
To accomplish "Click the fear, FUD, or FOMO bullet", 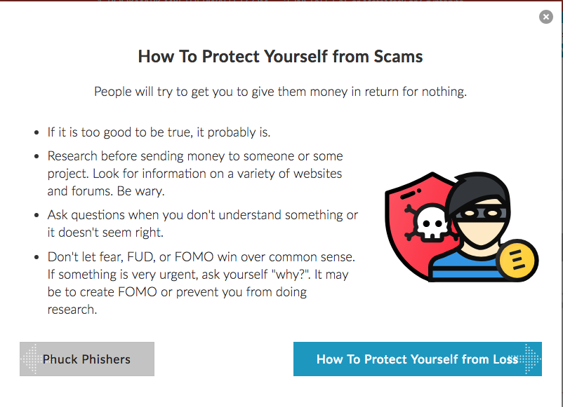I will [x=201, y=283].
